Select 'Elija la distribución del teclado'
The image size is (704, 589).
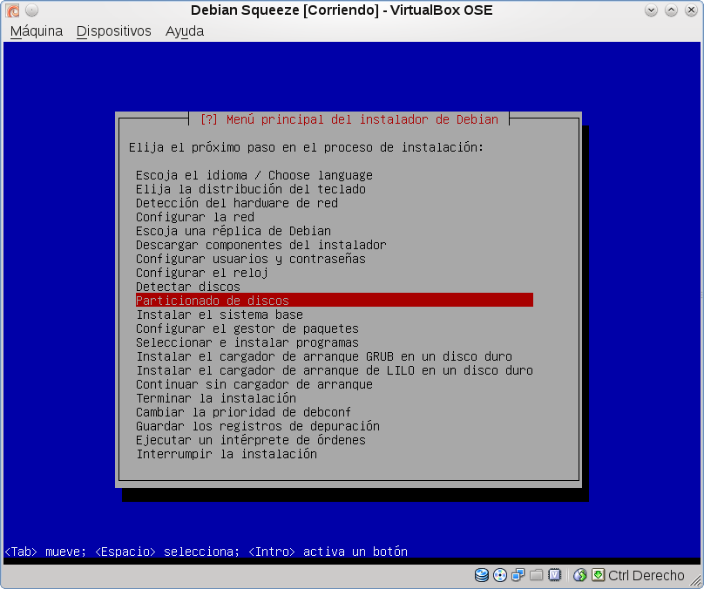251,189
